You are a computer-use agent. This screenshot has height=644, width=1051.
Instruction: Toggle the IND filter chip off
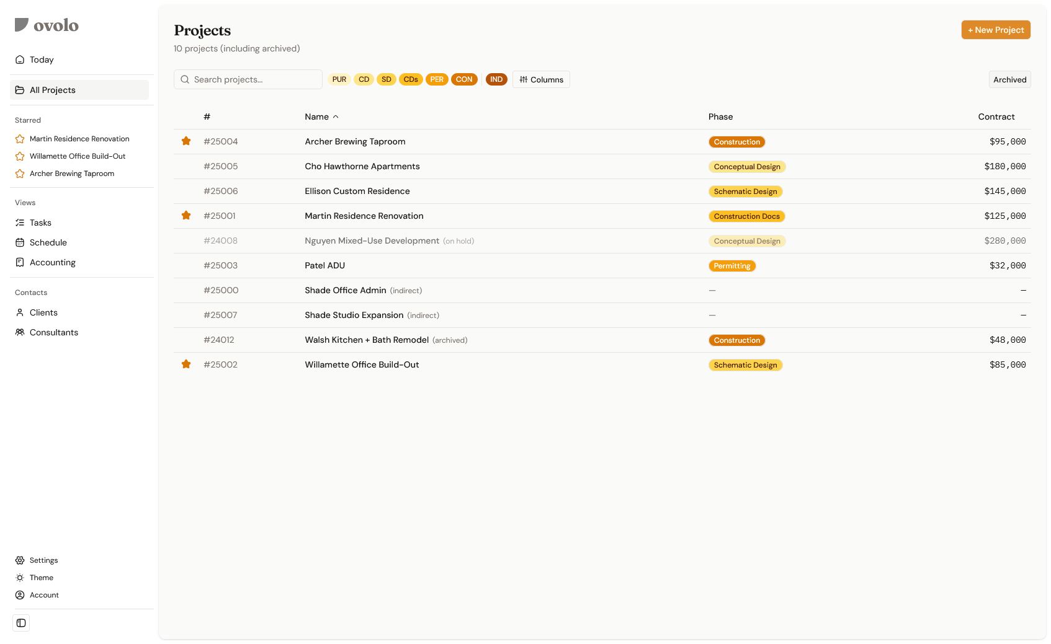click(x=496, y=79)
